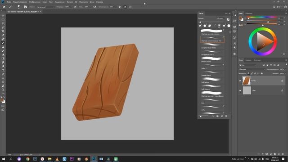Screen dimensions: 288x162
Task: Open Brush Settings icon in dock
Action: coord(234,38)
